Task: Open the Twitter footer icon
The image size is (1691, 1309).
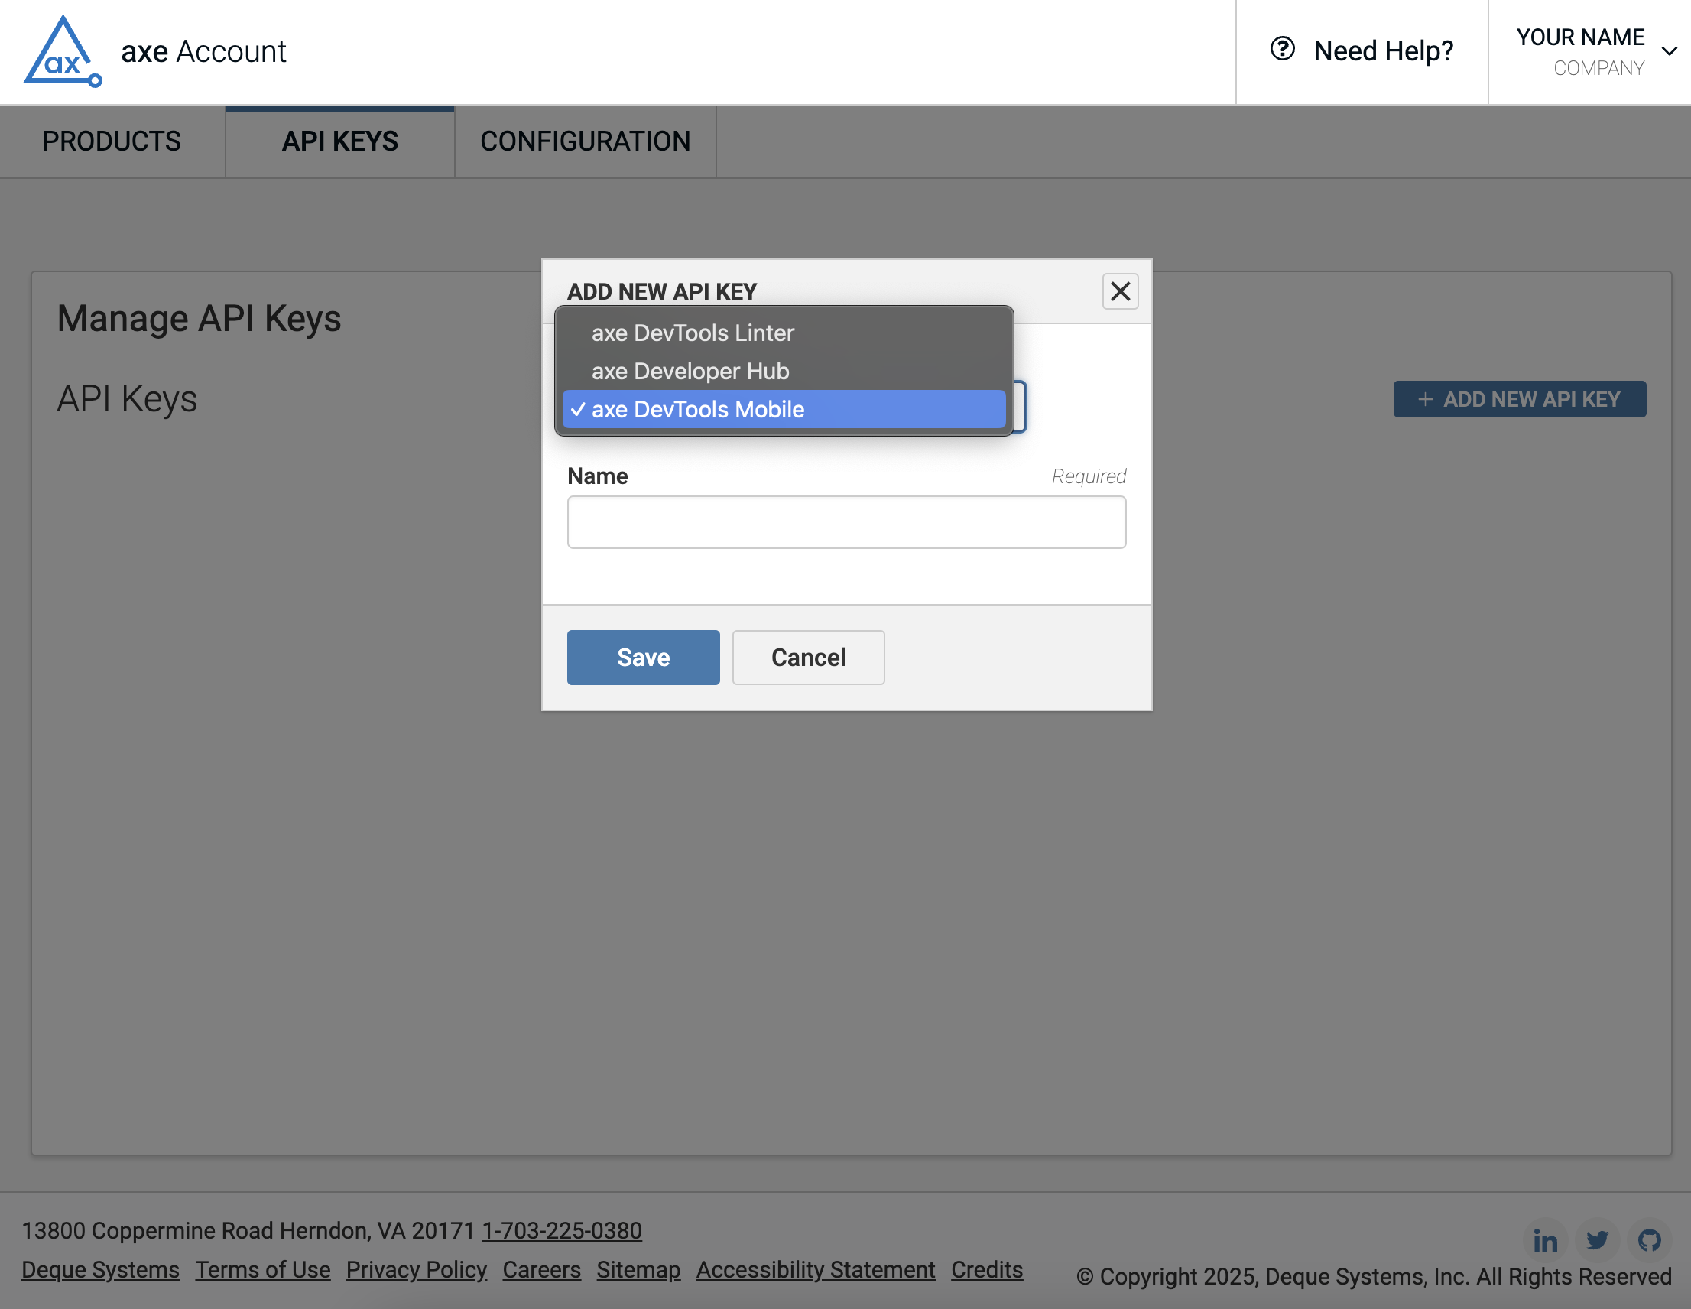Action: coord(1596,1241)
